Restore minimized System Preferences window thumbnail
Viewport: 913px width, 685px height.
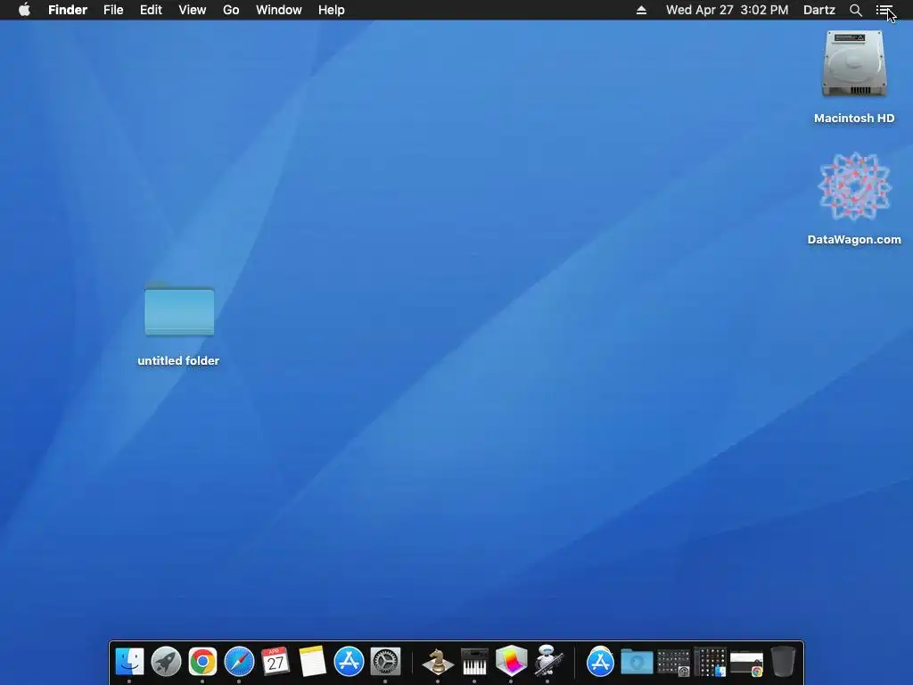click(674, 663)
